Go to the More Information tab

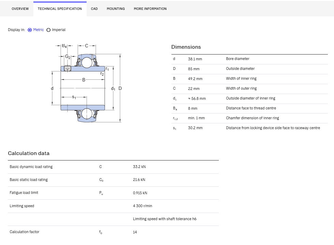150,9
